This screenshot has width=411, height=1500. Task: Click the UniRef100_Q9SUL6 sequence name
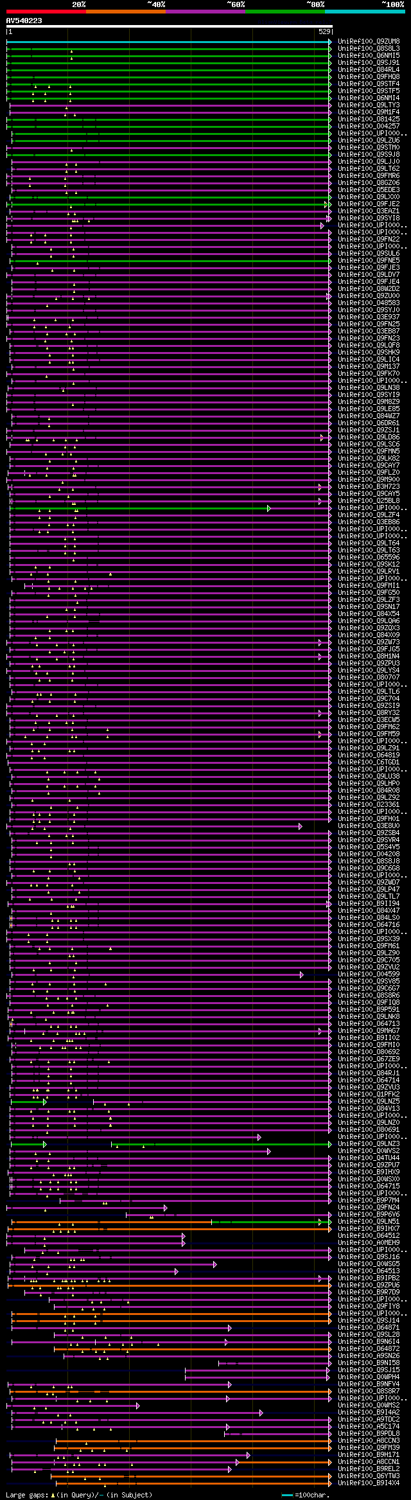click(x=369, y=254)
